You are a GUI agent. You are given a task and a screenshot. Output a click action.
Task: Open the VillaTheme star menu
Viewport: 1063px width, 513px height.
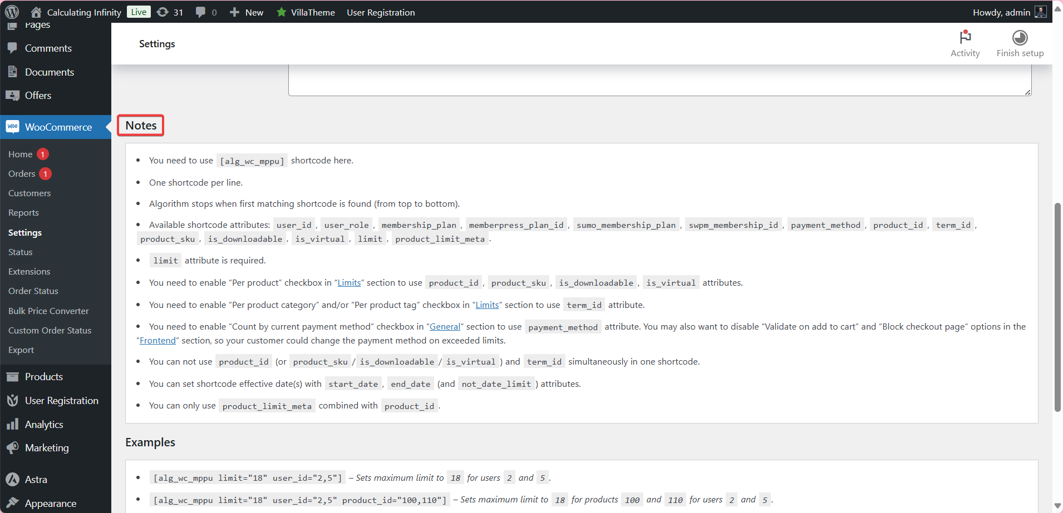click(x=306, y=12)
